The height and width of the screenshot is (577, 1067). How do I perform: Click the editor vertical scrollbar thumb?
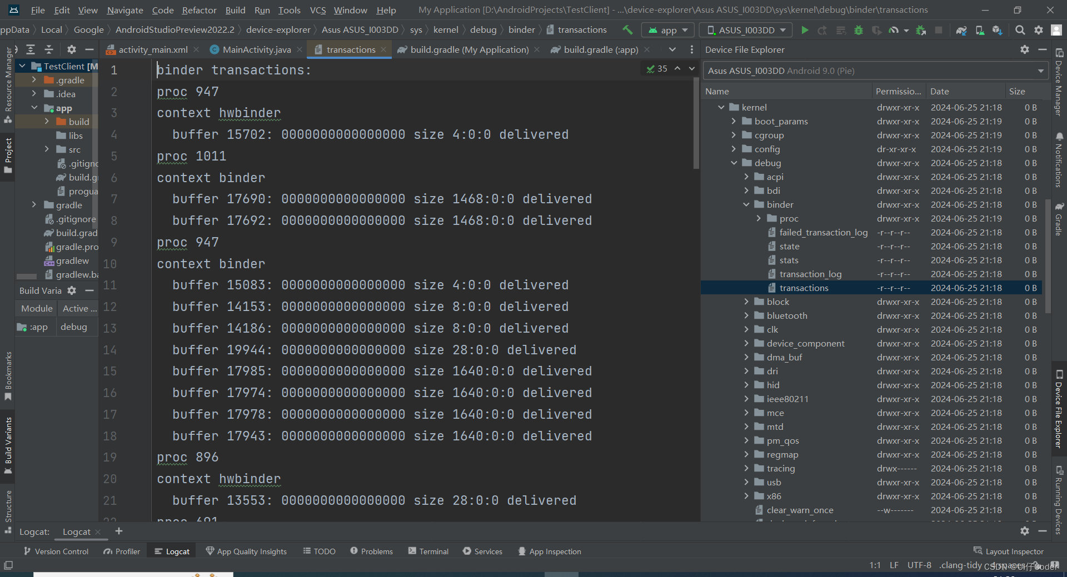696,124
